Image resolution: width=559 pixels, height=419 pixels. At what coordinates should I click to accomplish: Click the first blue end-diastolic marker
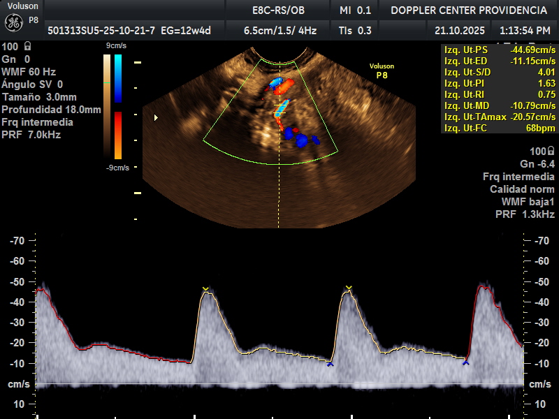click(330, 364)
